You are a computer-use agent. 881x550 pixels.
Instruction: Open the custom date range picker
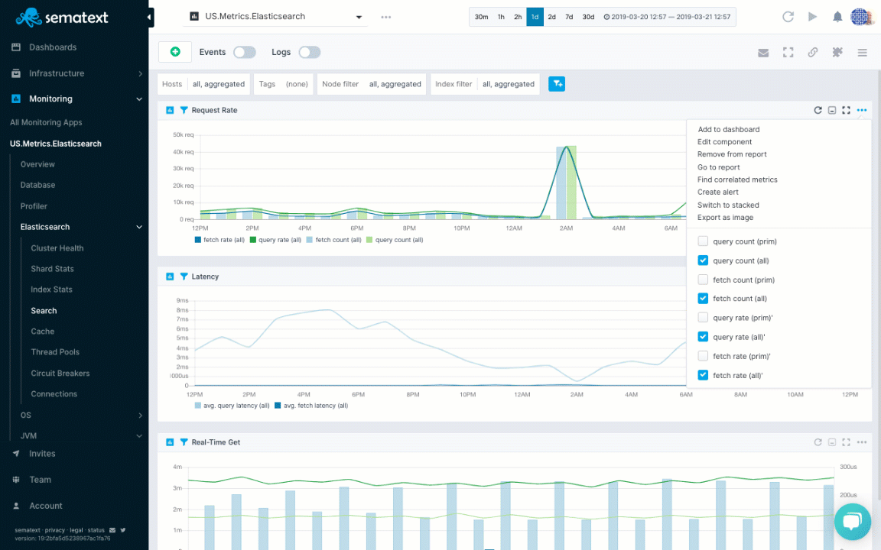pyautogui.click(x=668, y=17)
